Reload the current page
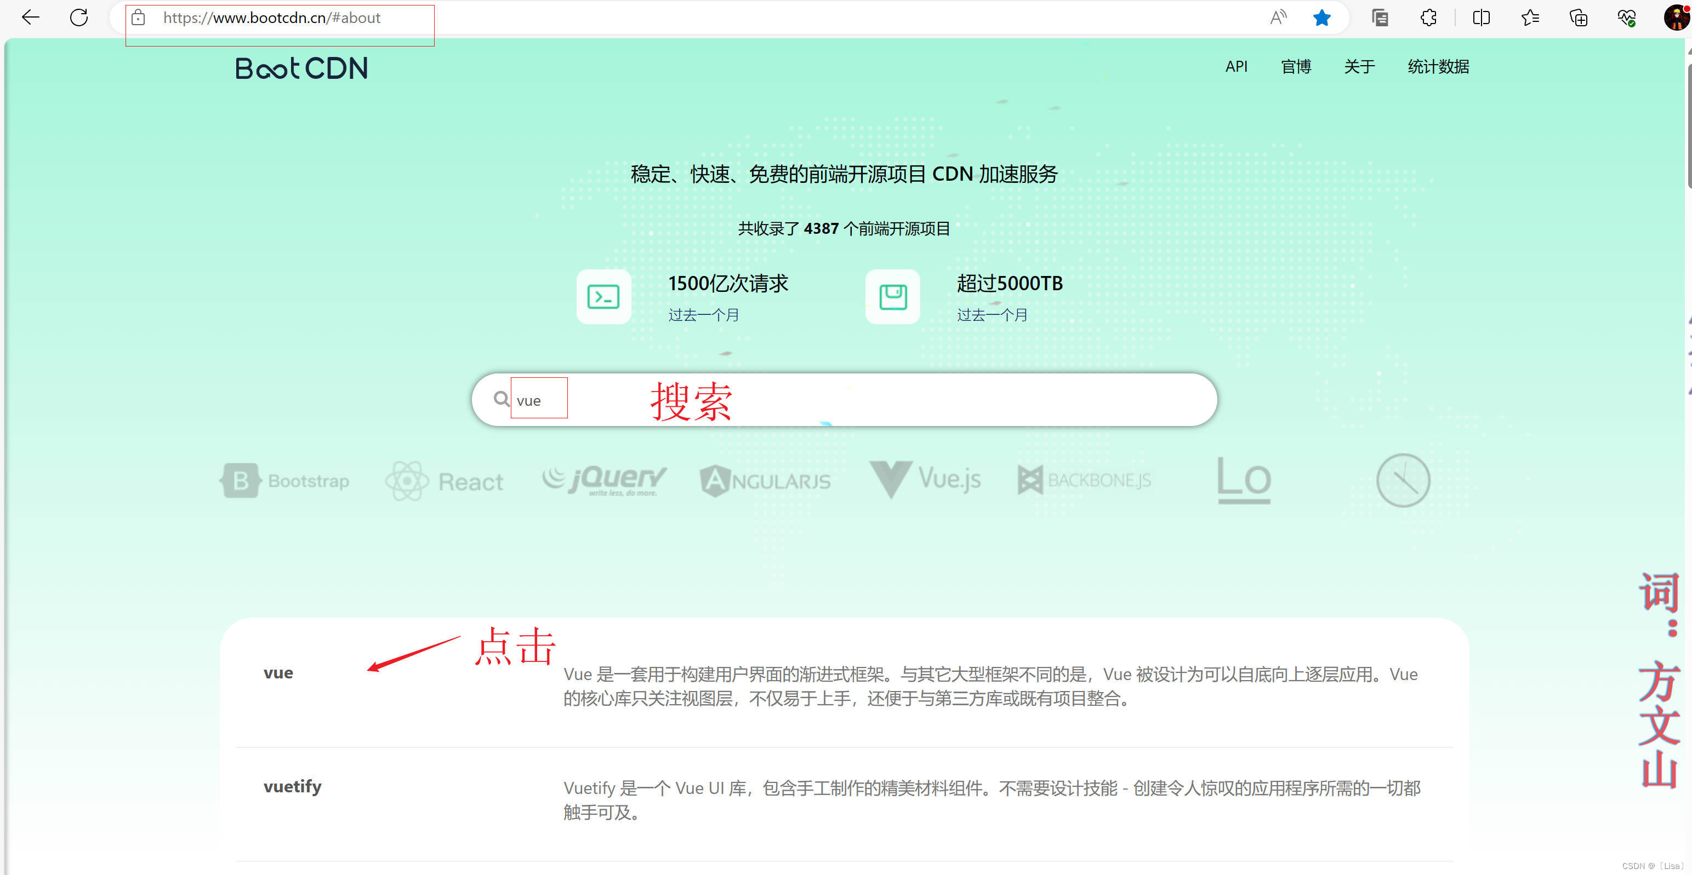The width and height of the screenshot is (1692, 875). point(79,18)
